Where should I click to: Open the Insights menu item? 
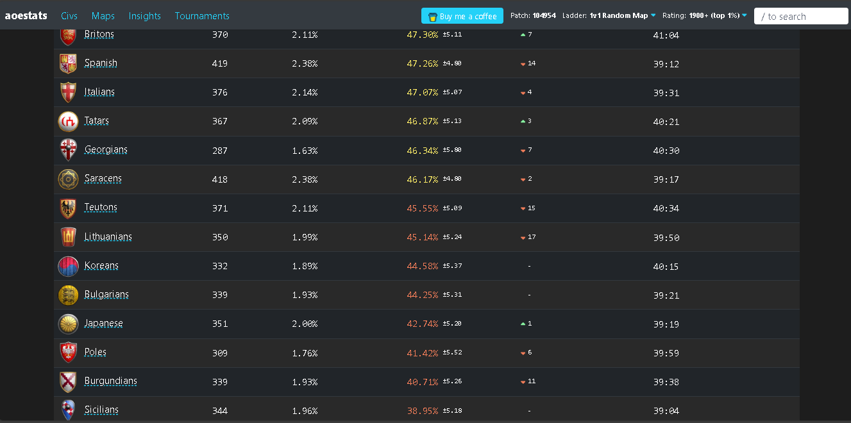(x=144, y=15)
